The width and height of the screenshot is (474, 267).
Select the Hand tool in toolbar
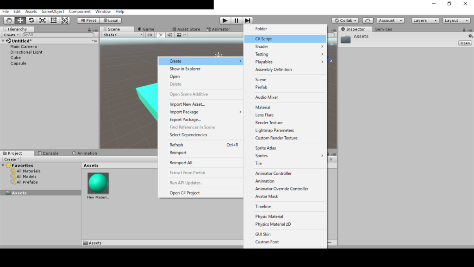coord(9,20)
